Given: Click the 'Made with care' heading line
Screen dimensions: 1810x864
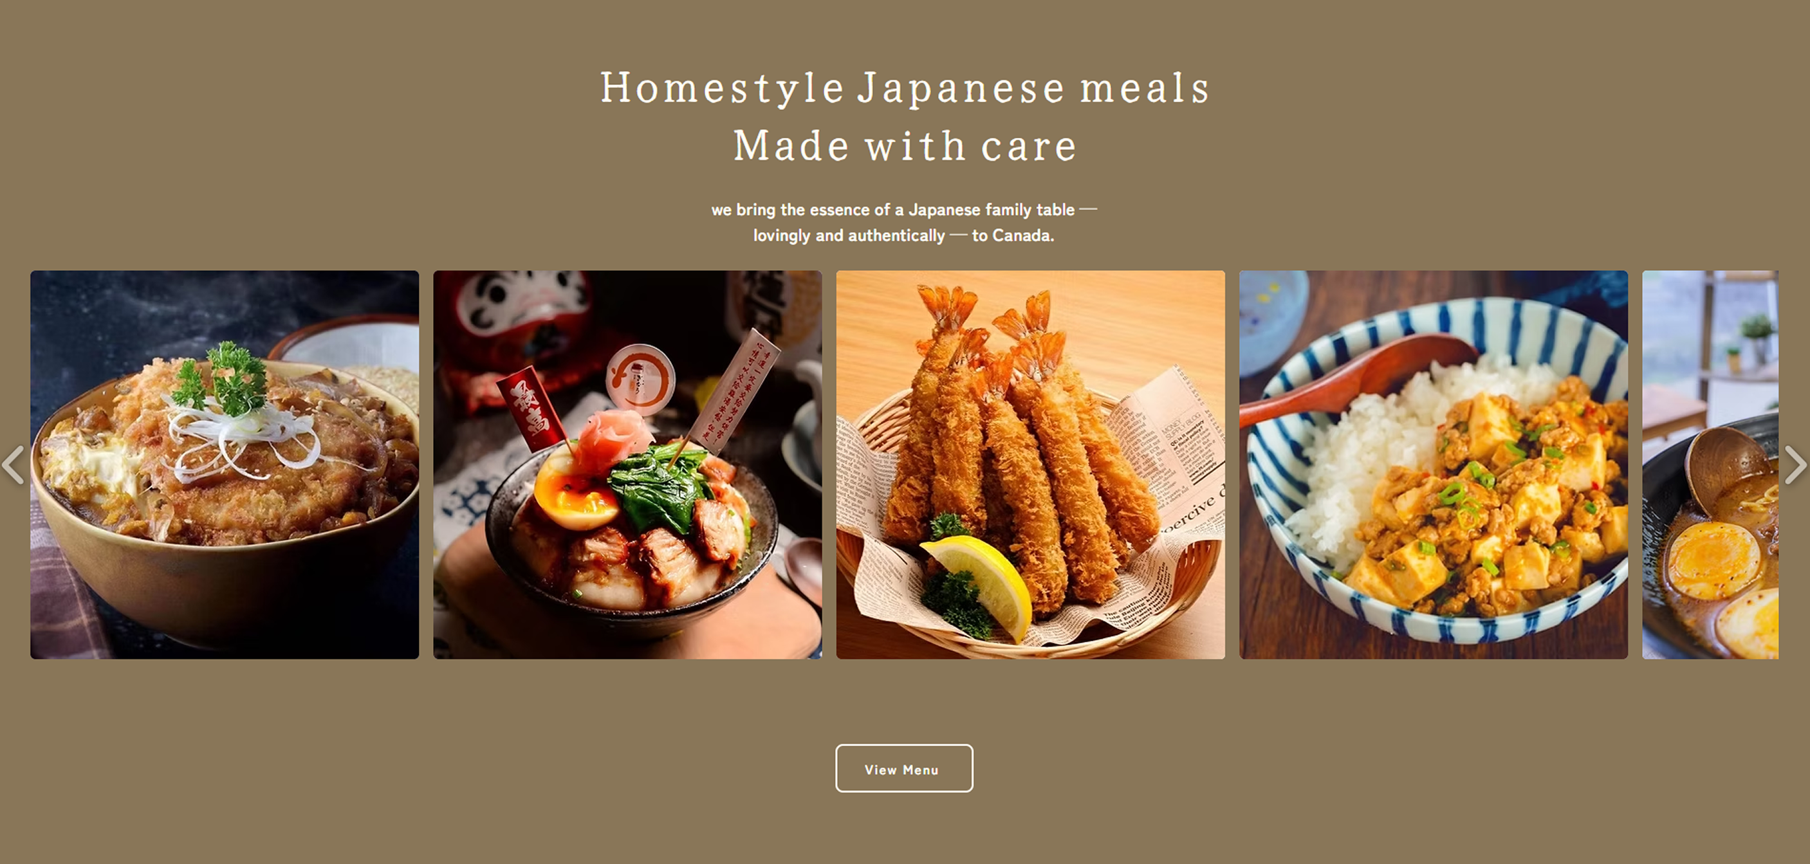Looking at the screenshot, I should [x=904, y=146].
